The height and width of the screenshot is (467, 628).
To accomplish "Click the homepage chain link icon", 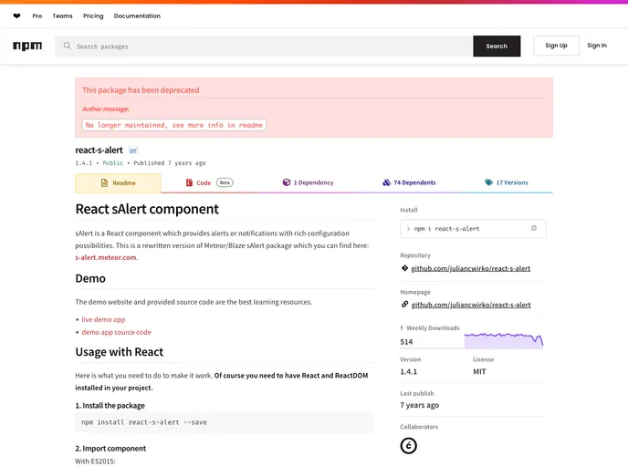I will (404, 305).
